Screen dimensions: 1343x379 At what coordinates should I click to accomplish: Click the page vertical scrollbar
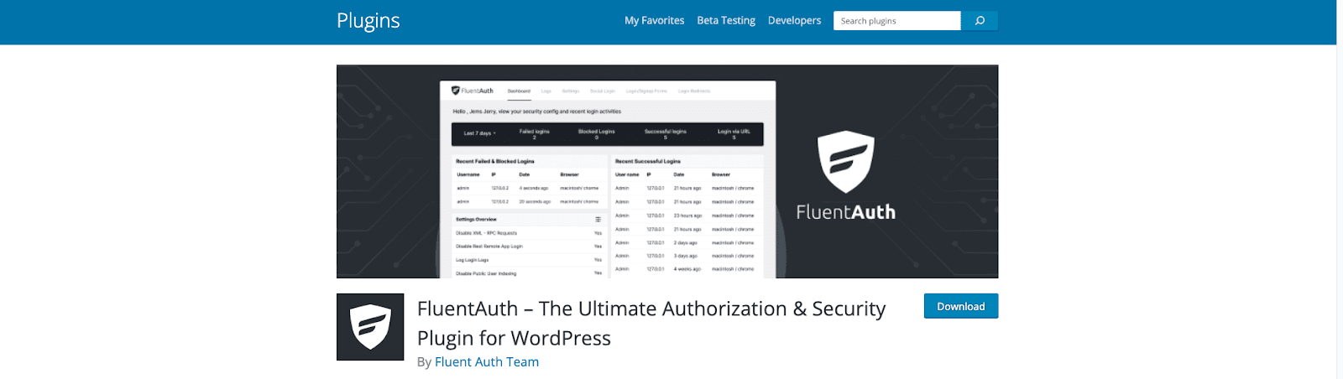pyautogui.click(x=1340, y=189)
